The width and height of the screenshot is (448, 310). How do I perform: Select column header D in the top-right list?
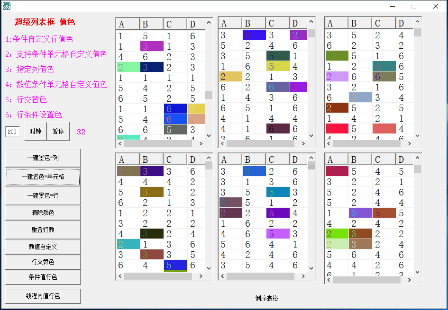click(x=404, y=23)
